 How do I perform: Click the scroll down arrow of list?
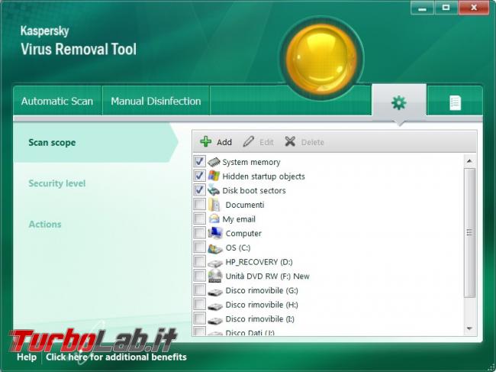(469, 328)
